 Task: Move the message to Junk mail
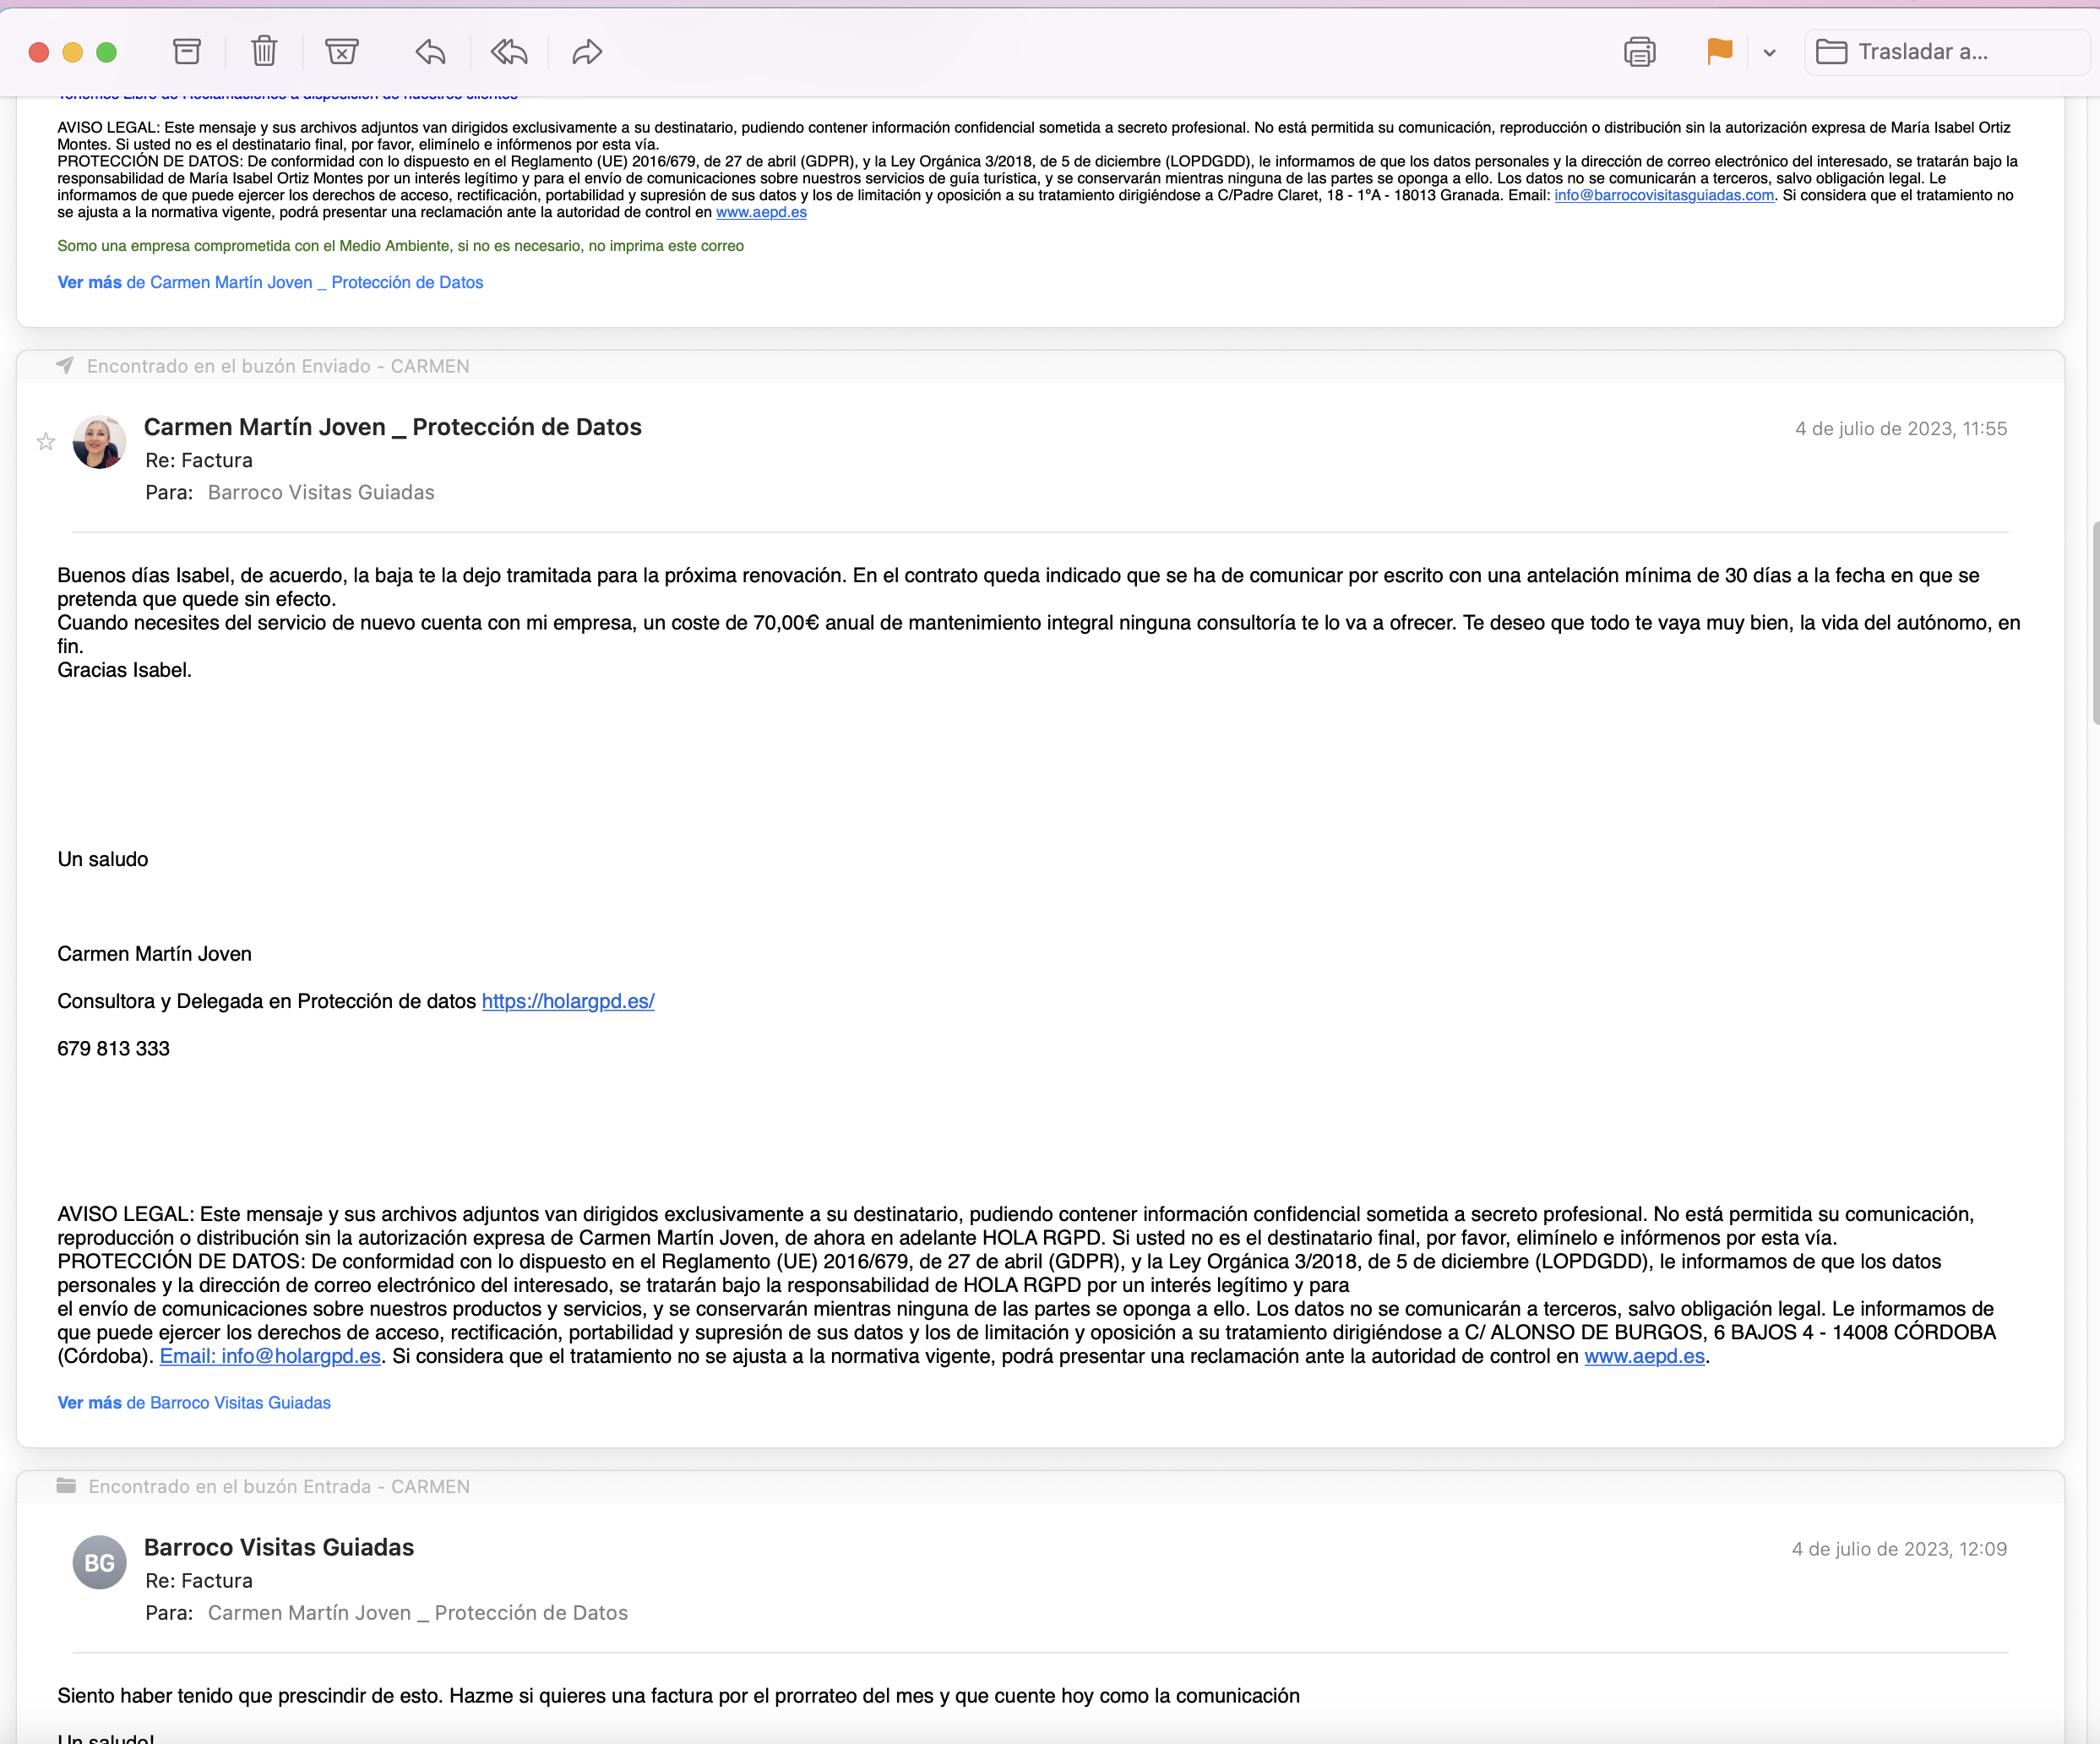pos(342,52)
